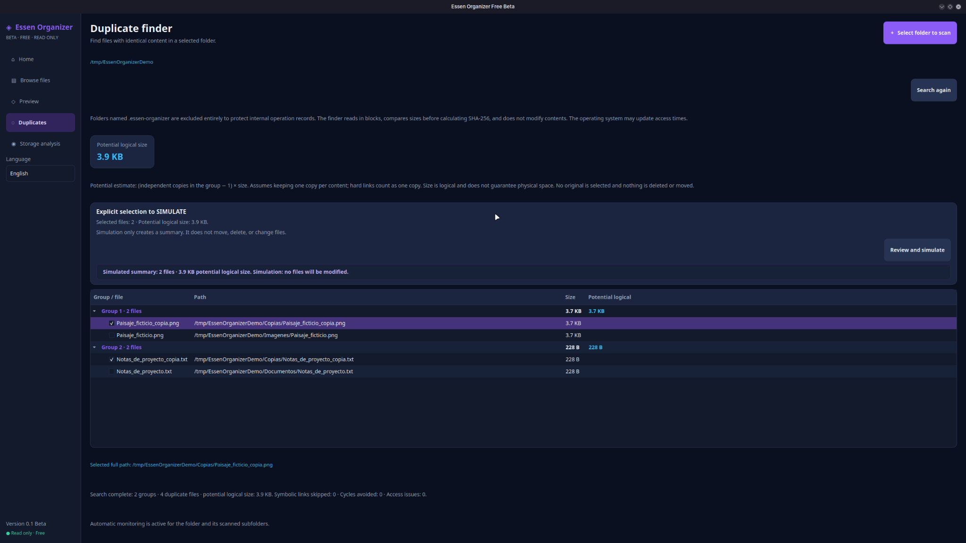Uncheck the Paisaje_ficticio_copia.png checkbox
Viewport: 966px width, 543px height.
112,323
